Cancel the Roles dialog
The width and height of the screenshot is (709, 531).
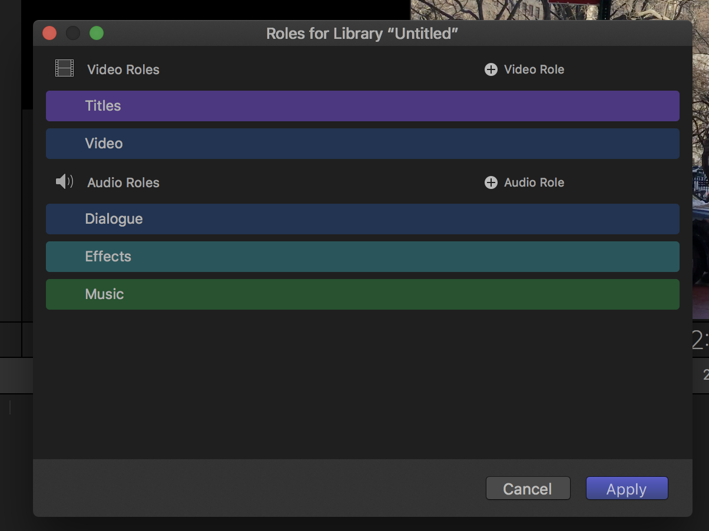tap(528, 489)
